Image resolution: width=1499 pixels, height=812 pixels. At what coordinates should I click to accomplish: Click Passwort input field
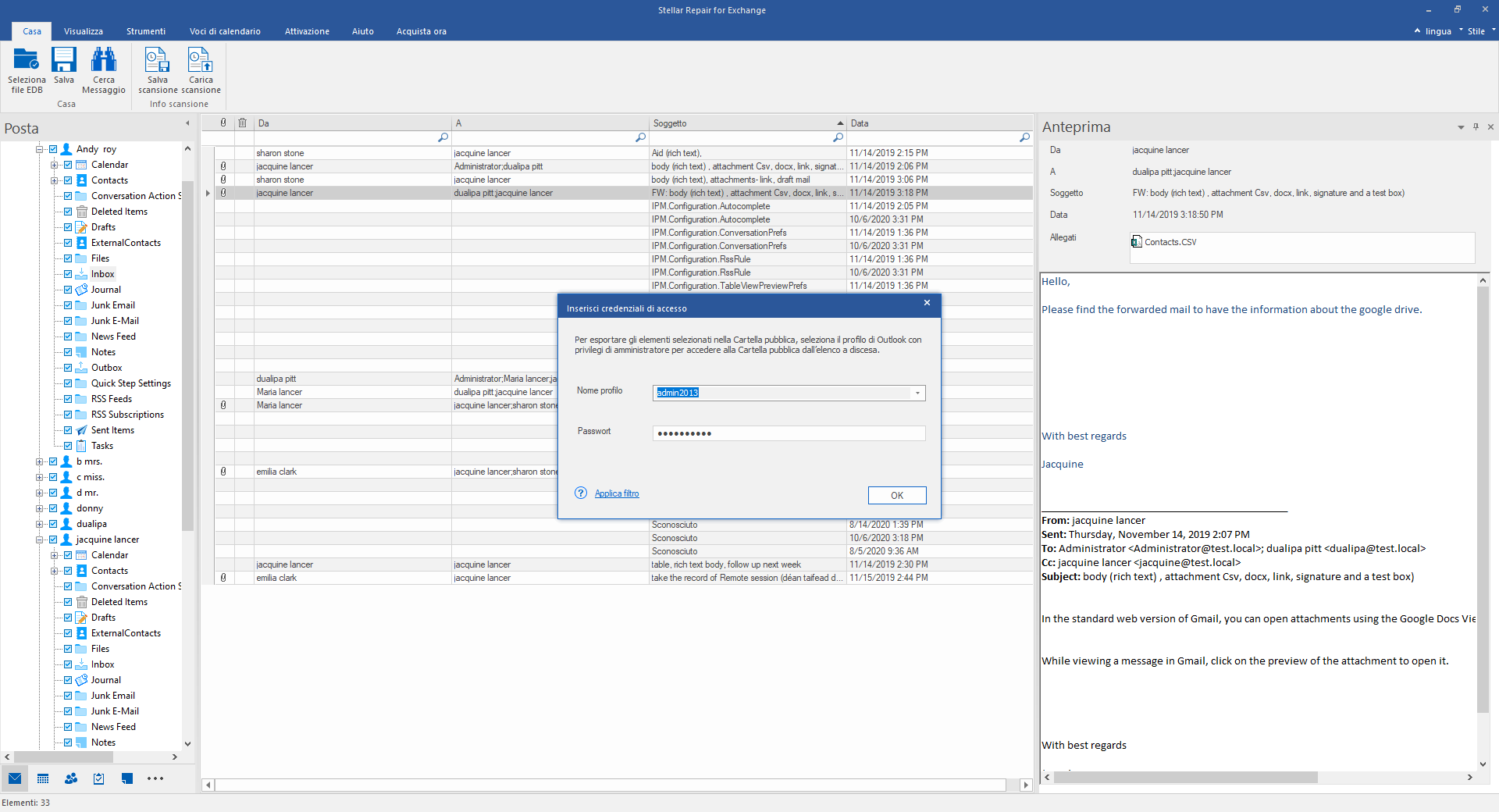point(789,433)
